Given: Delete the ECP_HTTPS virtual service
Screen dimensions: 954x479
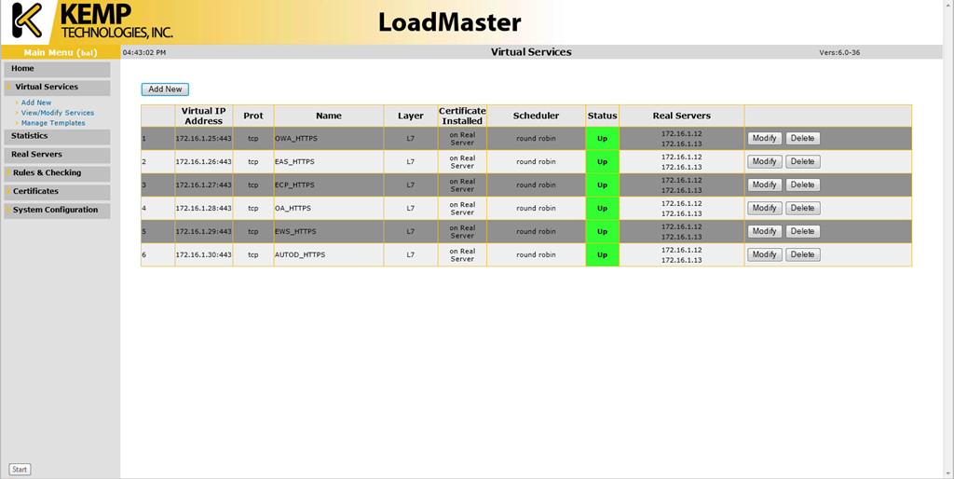Looking at the screenshot, I should pyautogui.click(x=802, y=185).
